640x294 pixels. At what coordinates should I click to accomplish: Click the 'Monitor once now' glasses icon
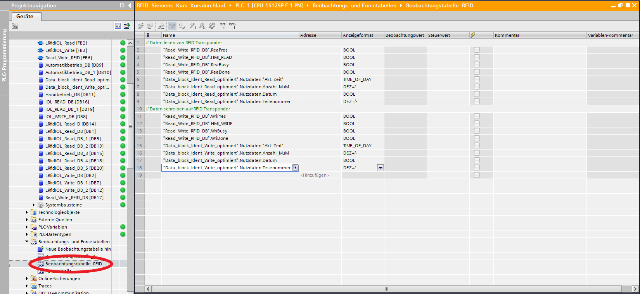232,26
